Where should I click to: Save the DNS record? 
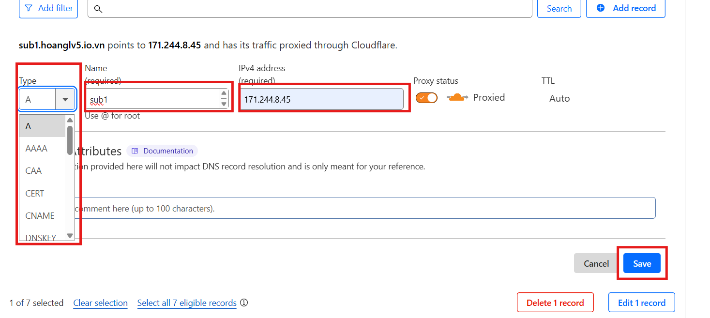(x=642, y=263)
